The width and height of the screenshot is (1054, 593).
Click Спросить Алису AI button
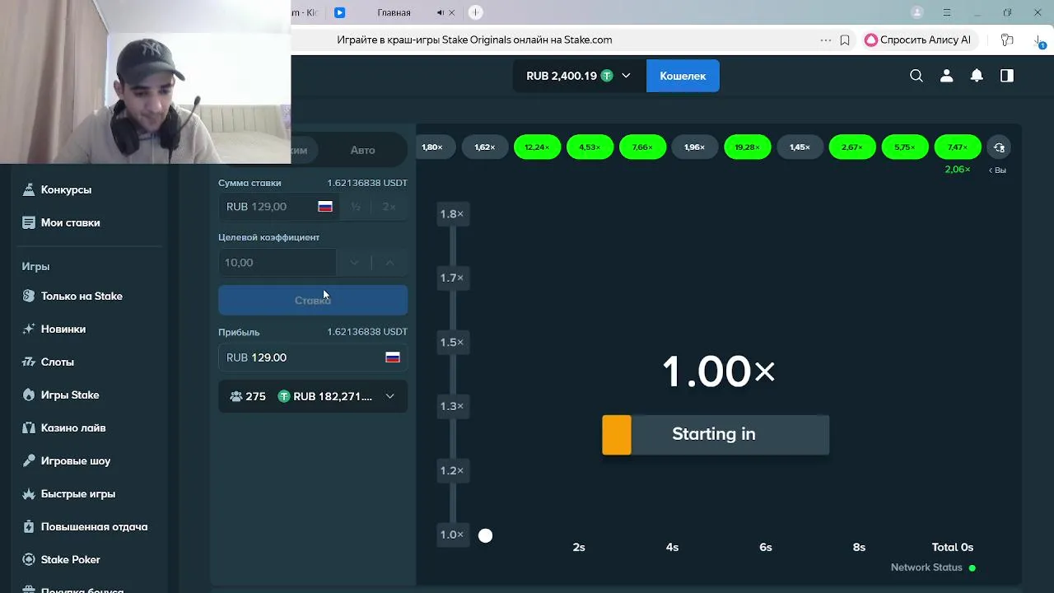tap(917, 40)
